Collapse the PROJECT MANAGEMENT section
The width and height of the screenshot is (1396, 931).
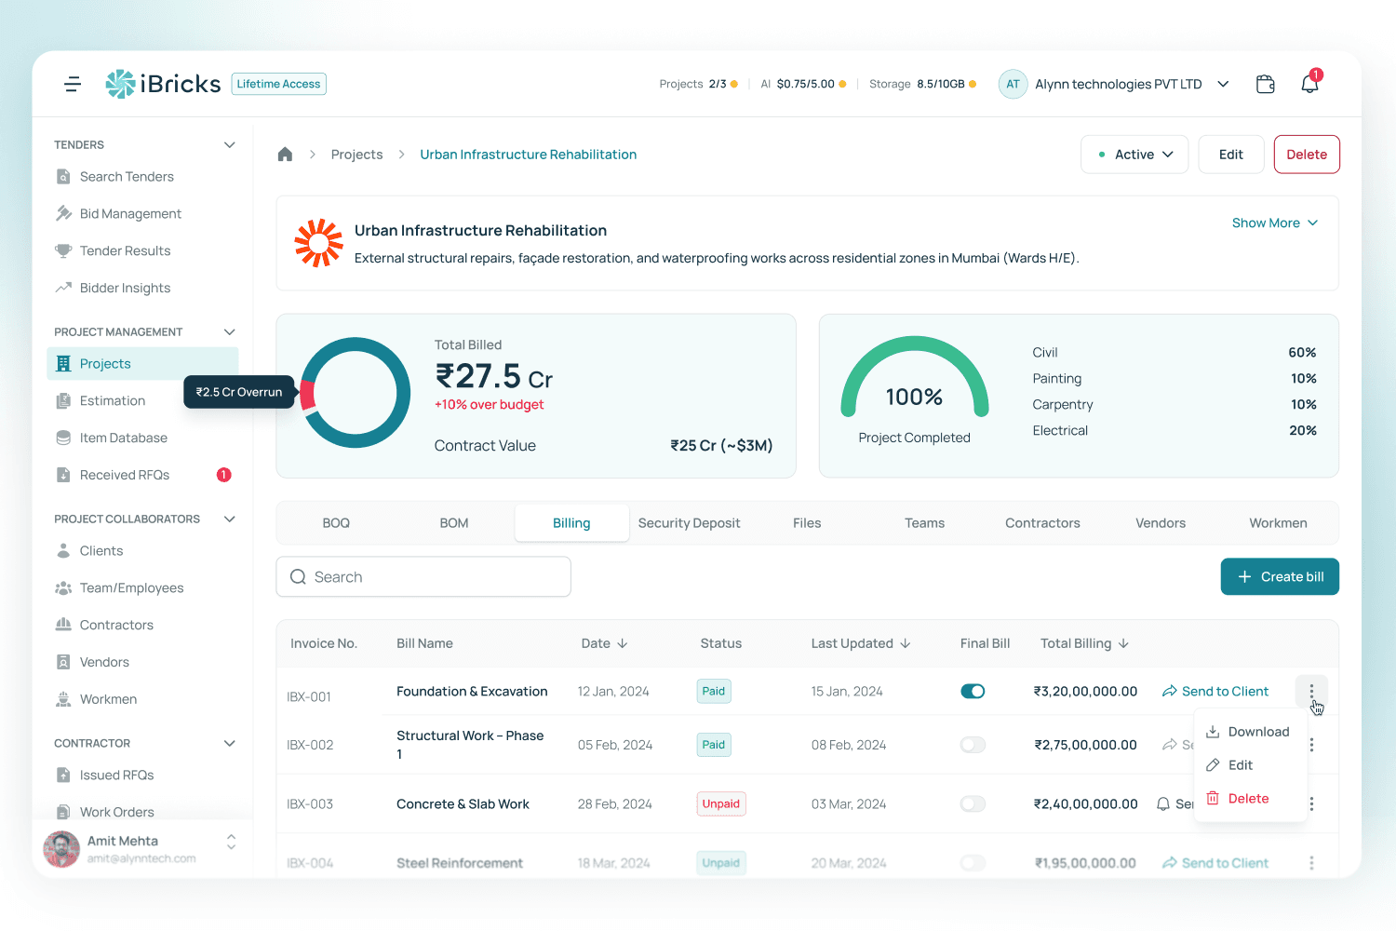230,332
